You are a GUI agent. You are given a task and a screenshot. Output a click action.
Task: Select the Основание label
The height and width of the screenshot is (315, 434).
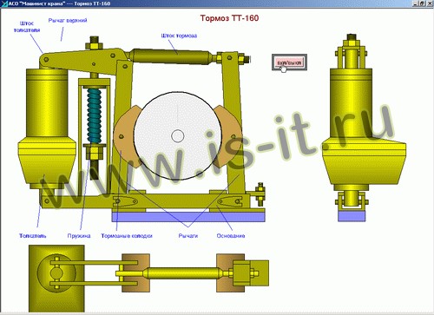point(231,236)
